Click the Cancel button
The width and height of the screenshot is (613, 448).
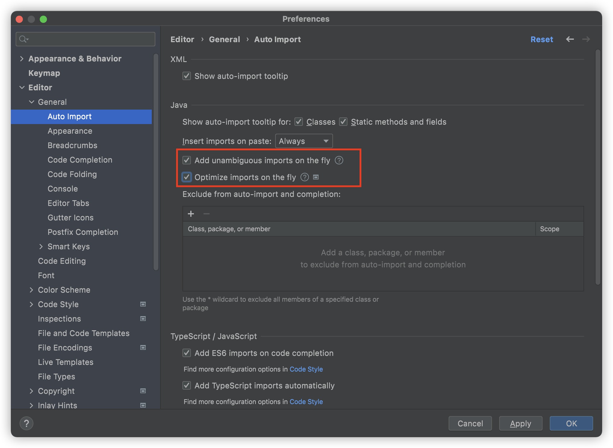470,423
